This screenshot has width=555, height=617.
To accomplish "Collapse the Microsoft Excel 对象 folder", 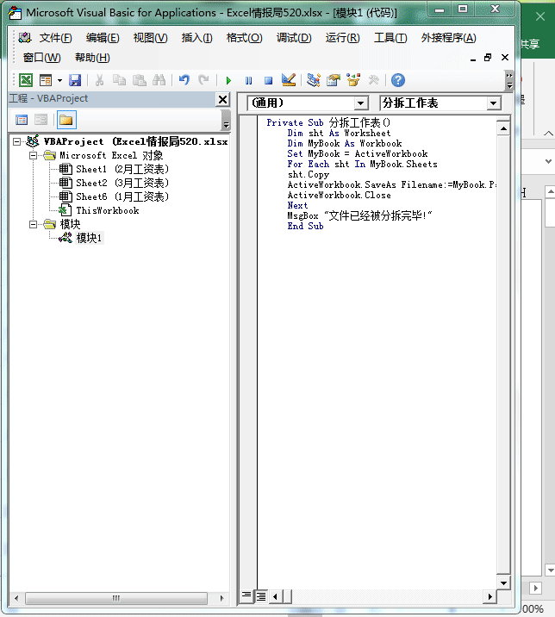I will click(33, 155).
